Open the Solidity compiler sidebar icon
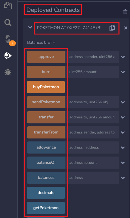The height and width of the screenshot is (218, 130). (x=8, y=39)
